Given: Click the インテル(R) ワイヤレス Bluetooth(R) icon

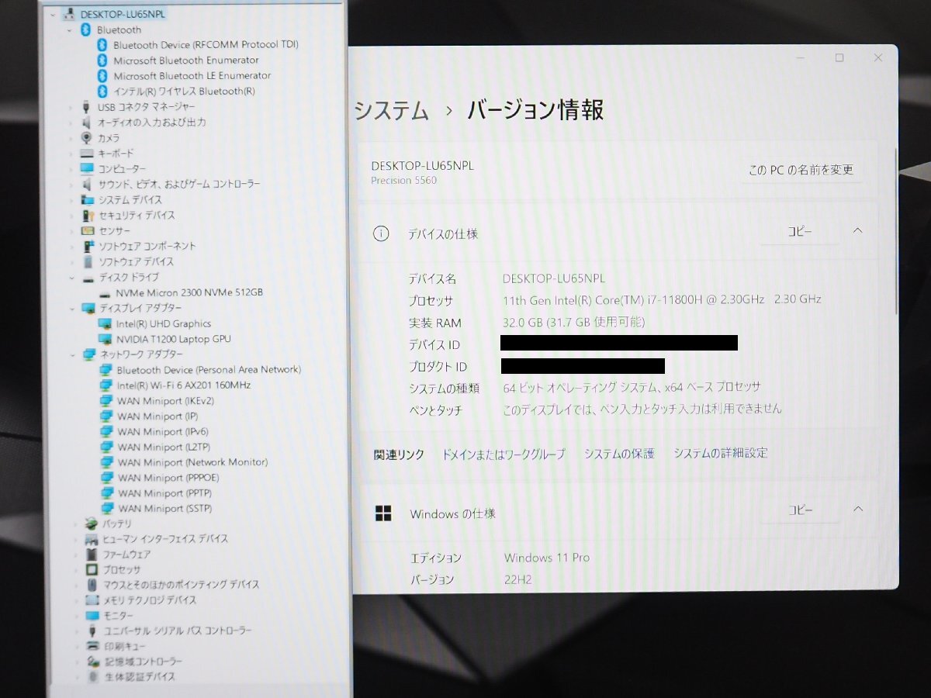Looking at the screenshot, I should [x=102, y=92].
